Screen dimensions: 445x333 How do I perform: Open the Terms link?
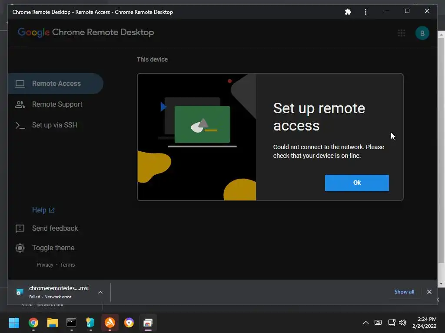pos(67,265)
